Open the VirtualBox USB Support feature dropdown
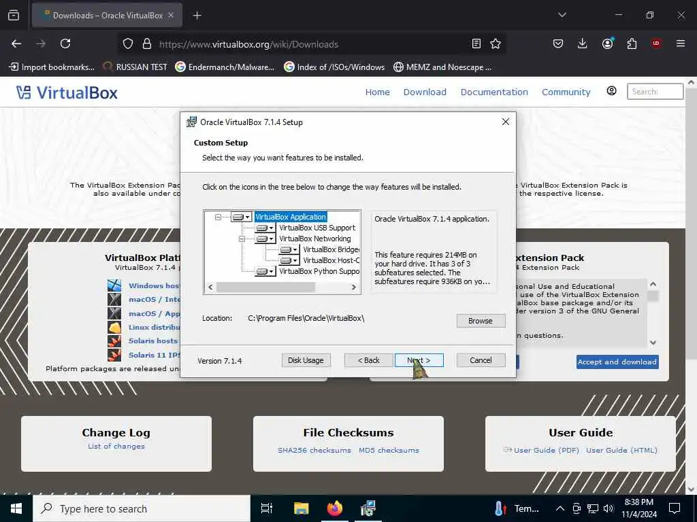 tap(265, 228)
